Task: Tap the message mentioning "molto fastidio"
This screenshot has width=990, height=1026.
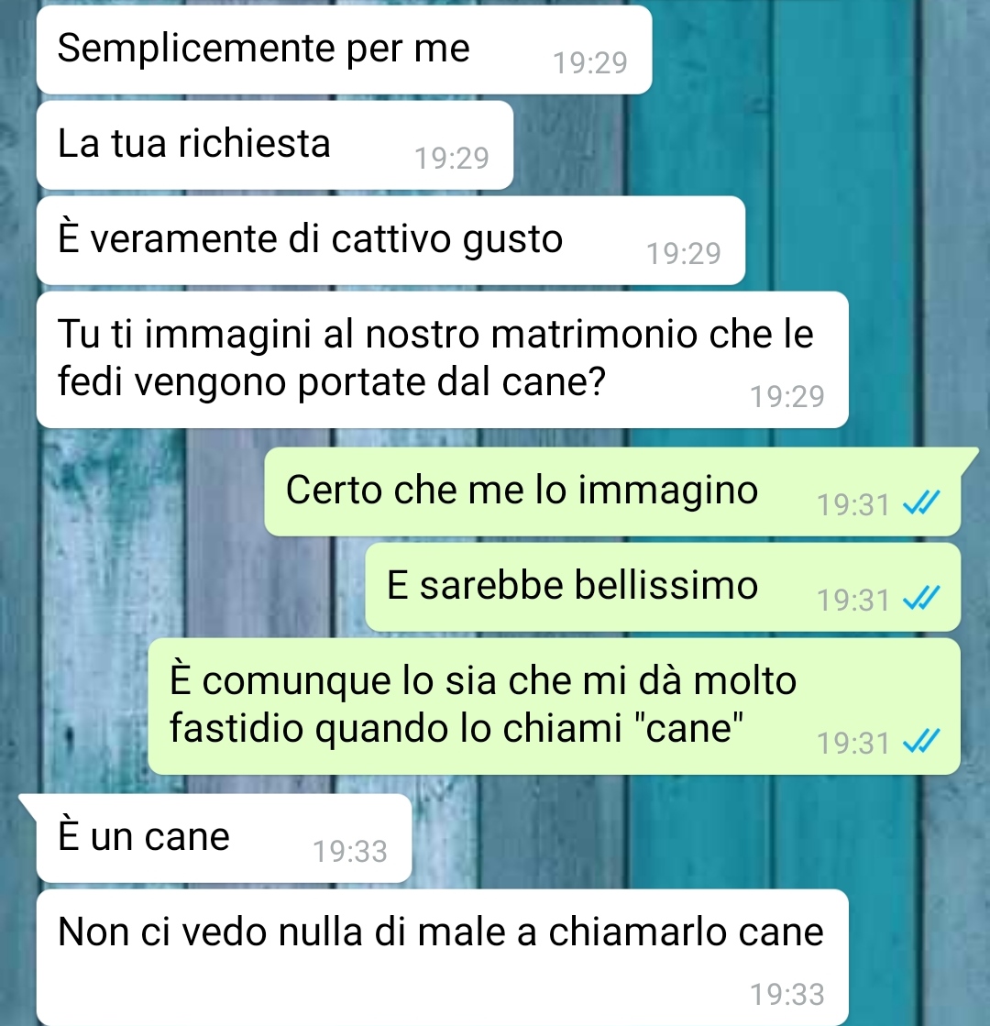Action: point(555,707)
